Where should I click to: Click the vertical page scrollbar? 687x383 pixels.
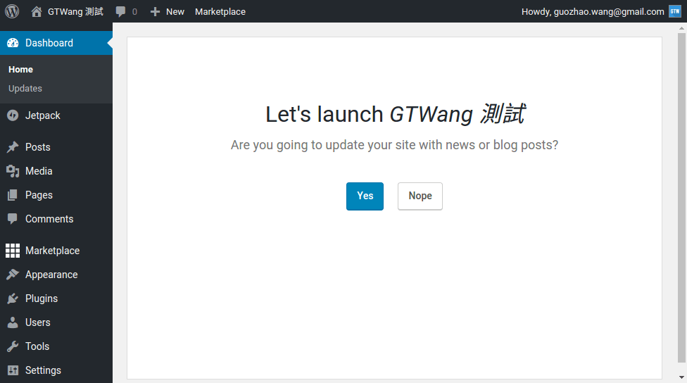coord(681,197)
